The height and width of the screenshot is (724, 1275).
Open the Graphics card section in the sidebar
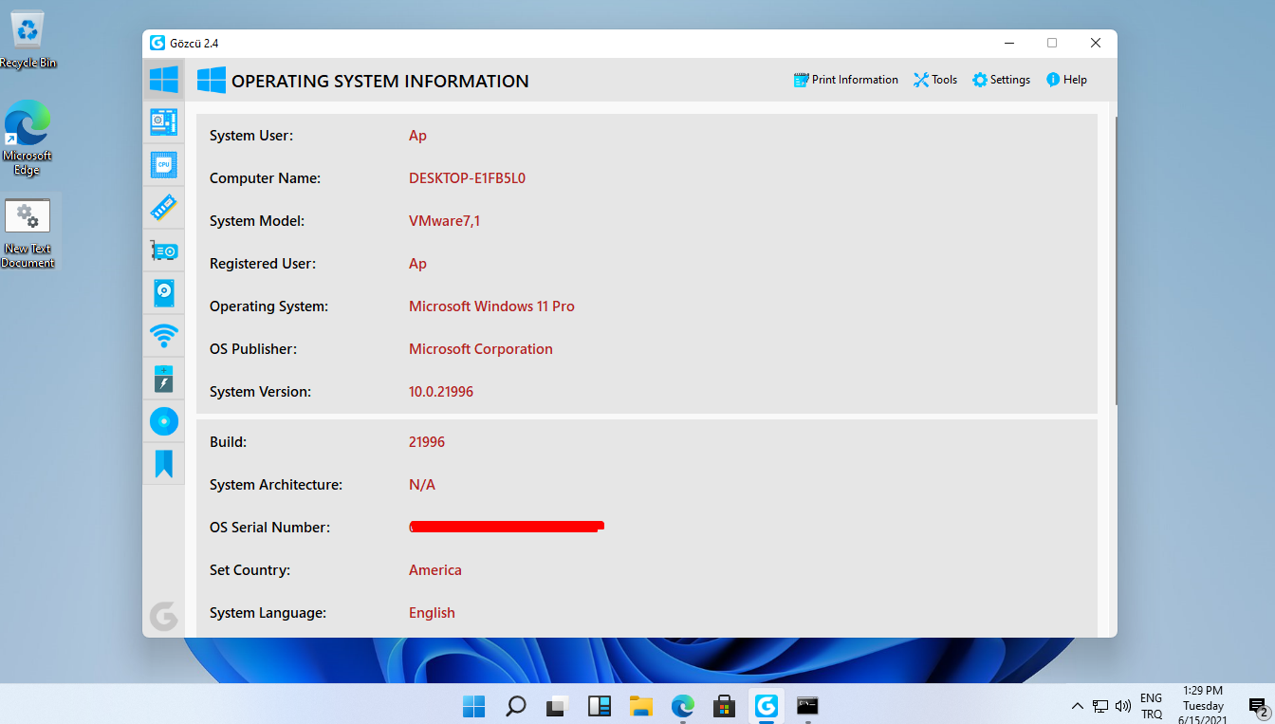[x=163, y=251]
